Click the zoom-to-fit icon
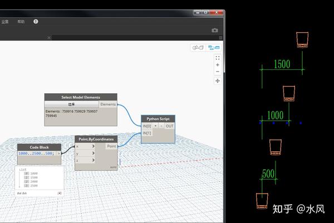The width and height of the screenshot is (334, 223). 218,58
